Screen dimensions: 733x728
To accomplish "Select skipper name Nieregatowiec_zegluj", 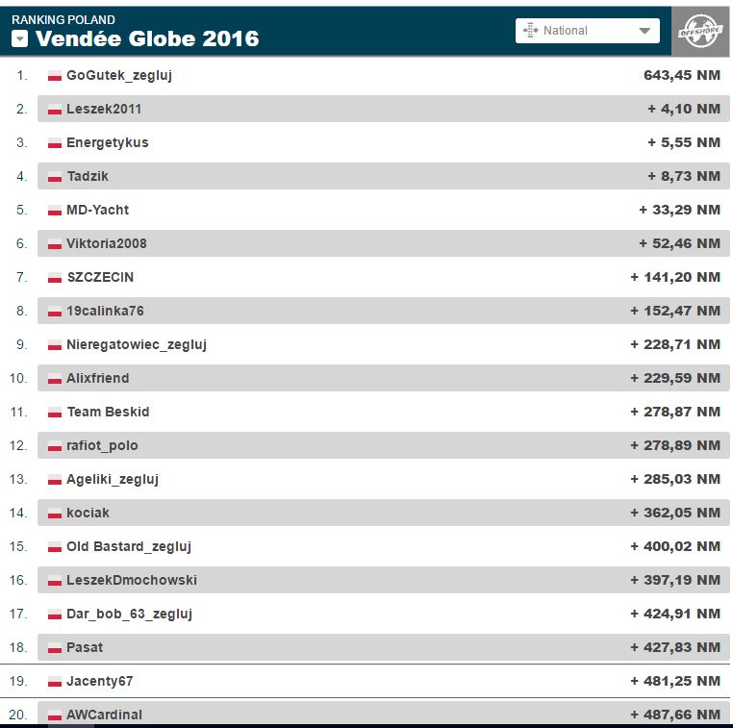I will (137, 345).
